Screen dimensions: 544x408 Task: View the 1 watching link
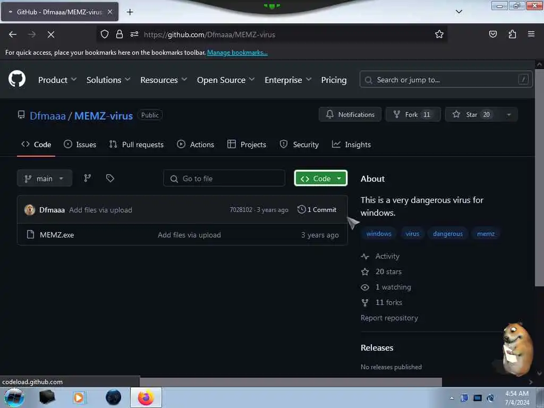386,287
